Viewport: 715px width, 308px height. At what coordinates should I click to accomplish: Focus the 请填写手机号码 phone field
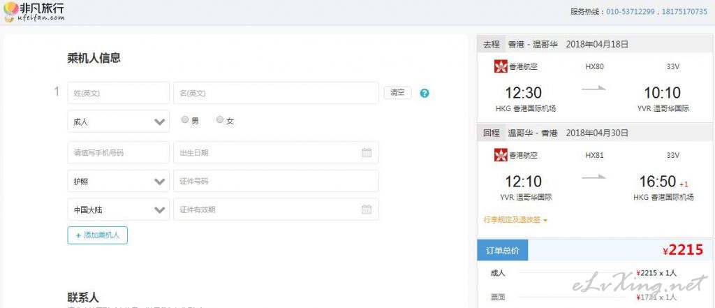point(119,152)
